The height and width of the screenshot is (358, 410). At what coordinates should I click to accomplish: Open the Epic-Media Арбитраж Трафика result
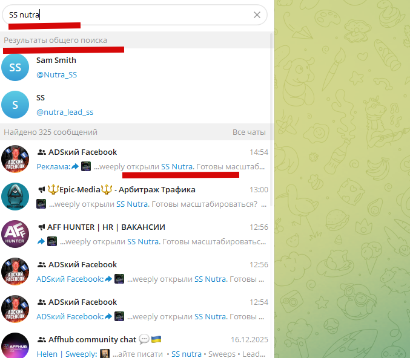coord(136,197)
